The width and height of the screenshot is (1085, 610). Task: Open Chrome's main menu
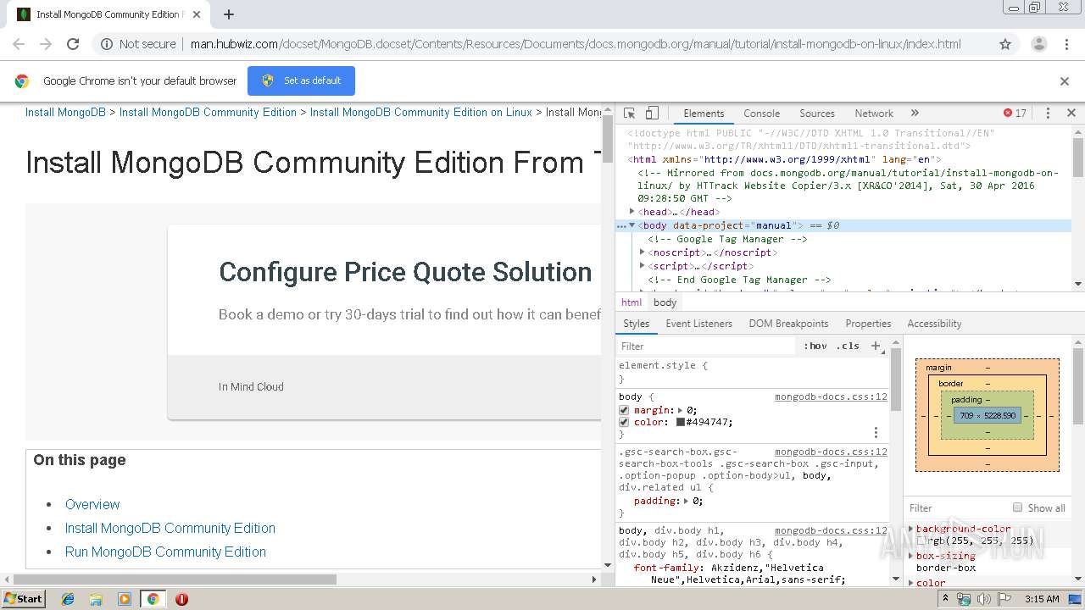(x=1066, y=44)
